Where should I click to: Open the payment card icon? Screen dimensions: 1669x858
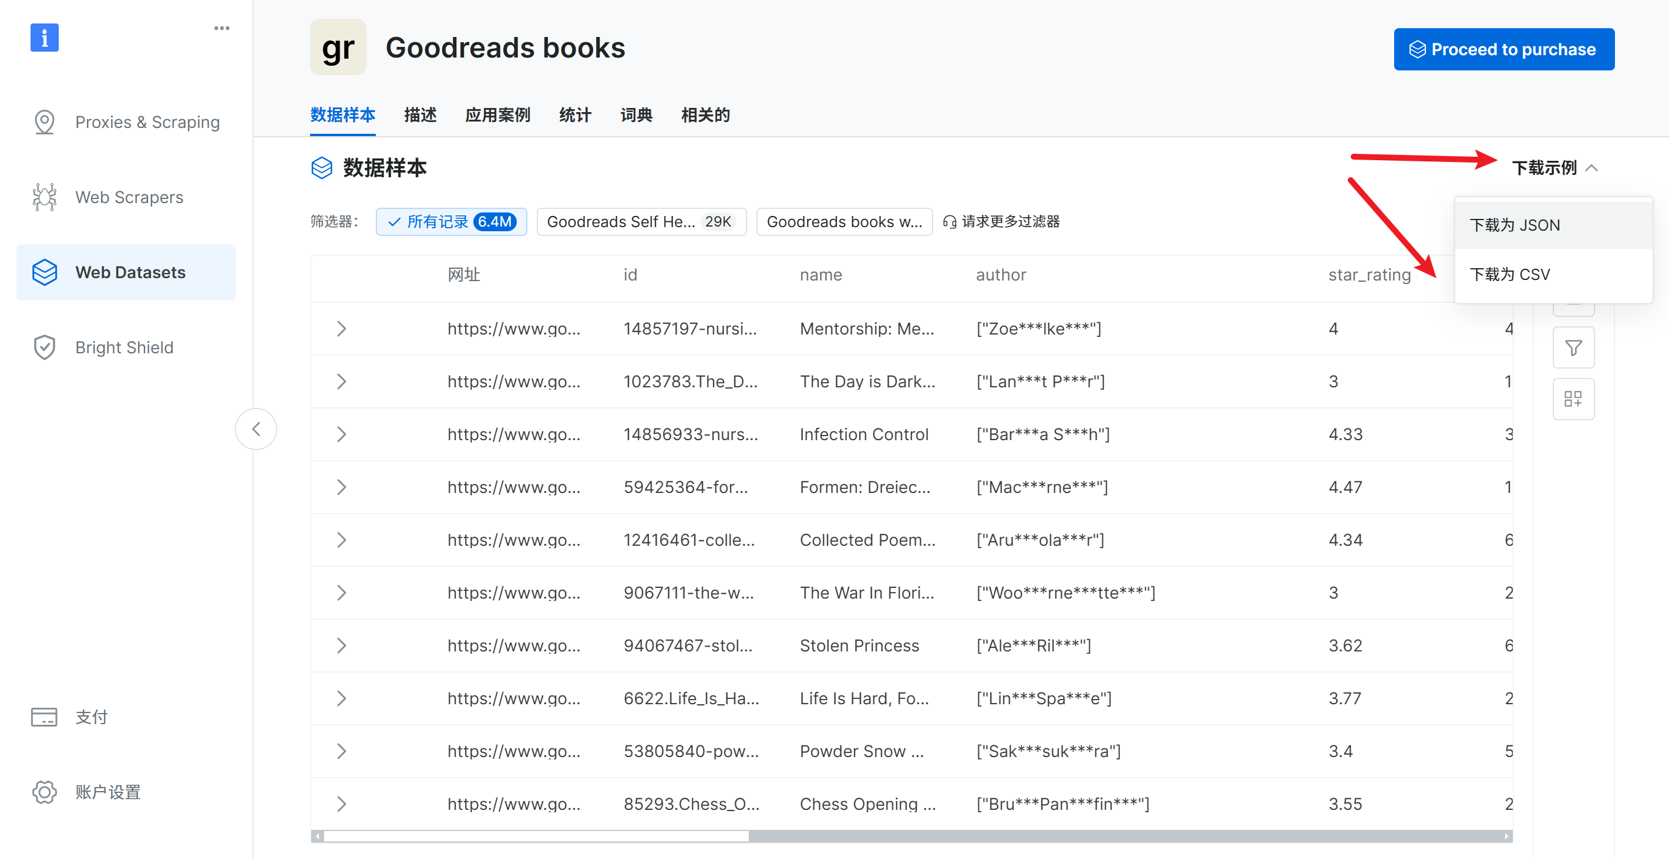(x=44, y=717)
